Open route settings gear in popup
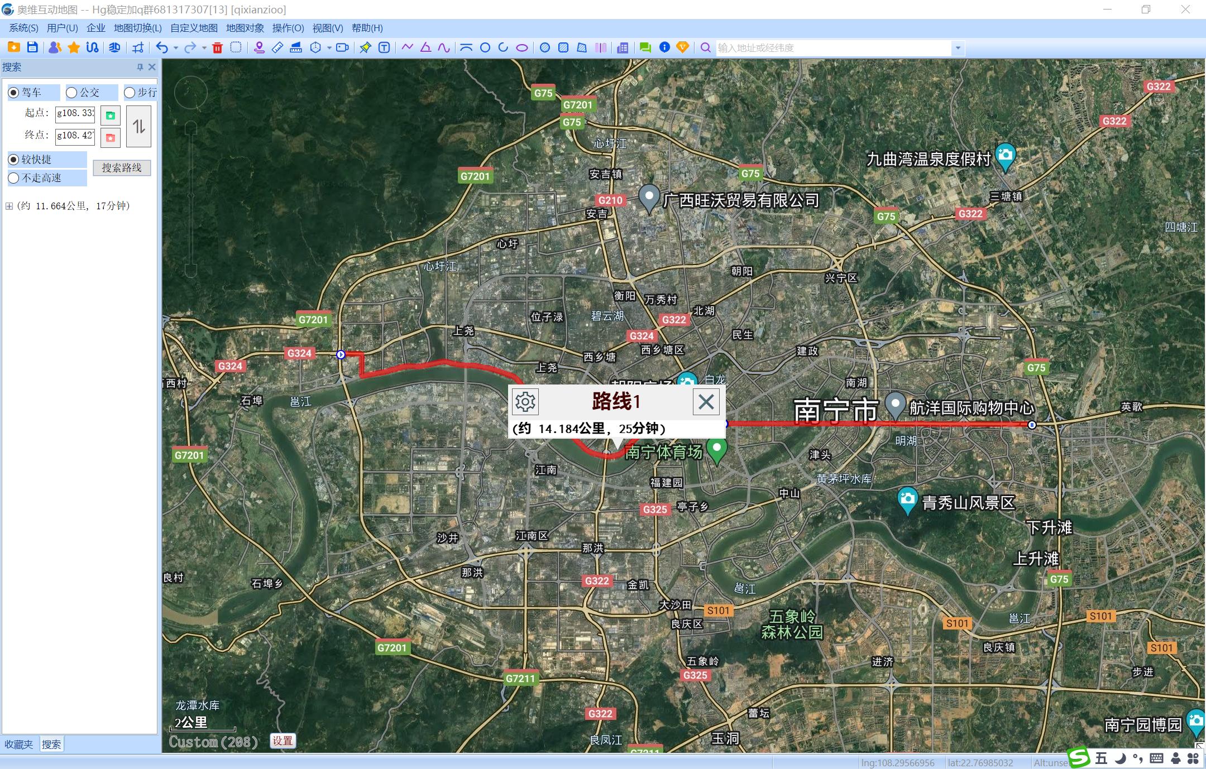1206x769 pixels. click(525, 402)
